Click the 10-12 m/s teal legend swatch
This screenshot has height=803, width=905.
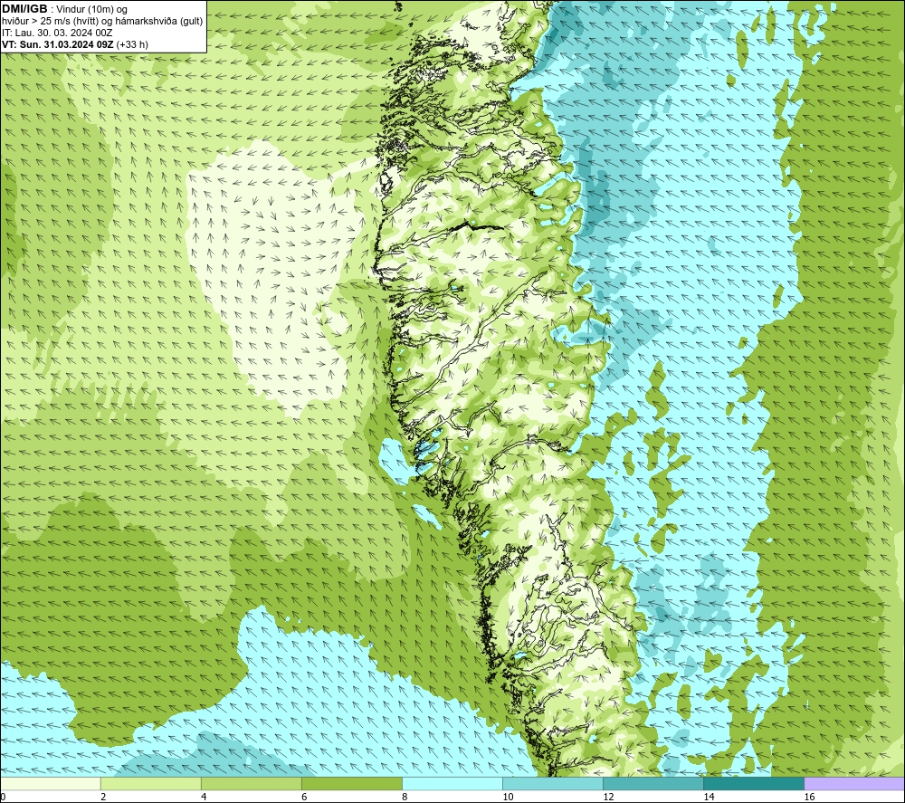tap(553, 784)
